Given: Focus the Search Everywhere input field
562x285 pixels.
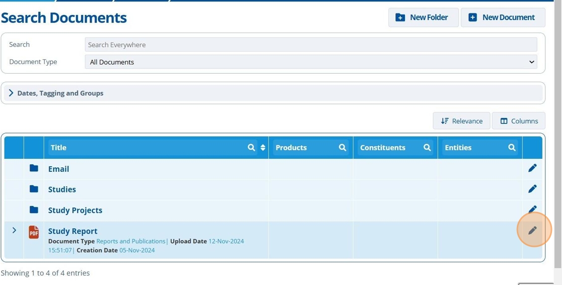Looking at the screenshot, I should [x=311, y=45].
